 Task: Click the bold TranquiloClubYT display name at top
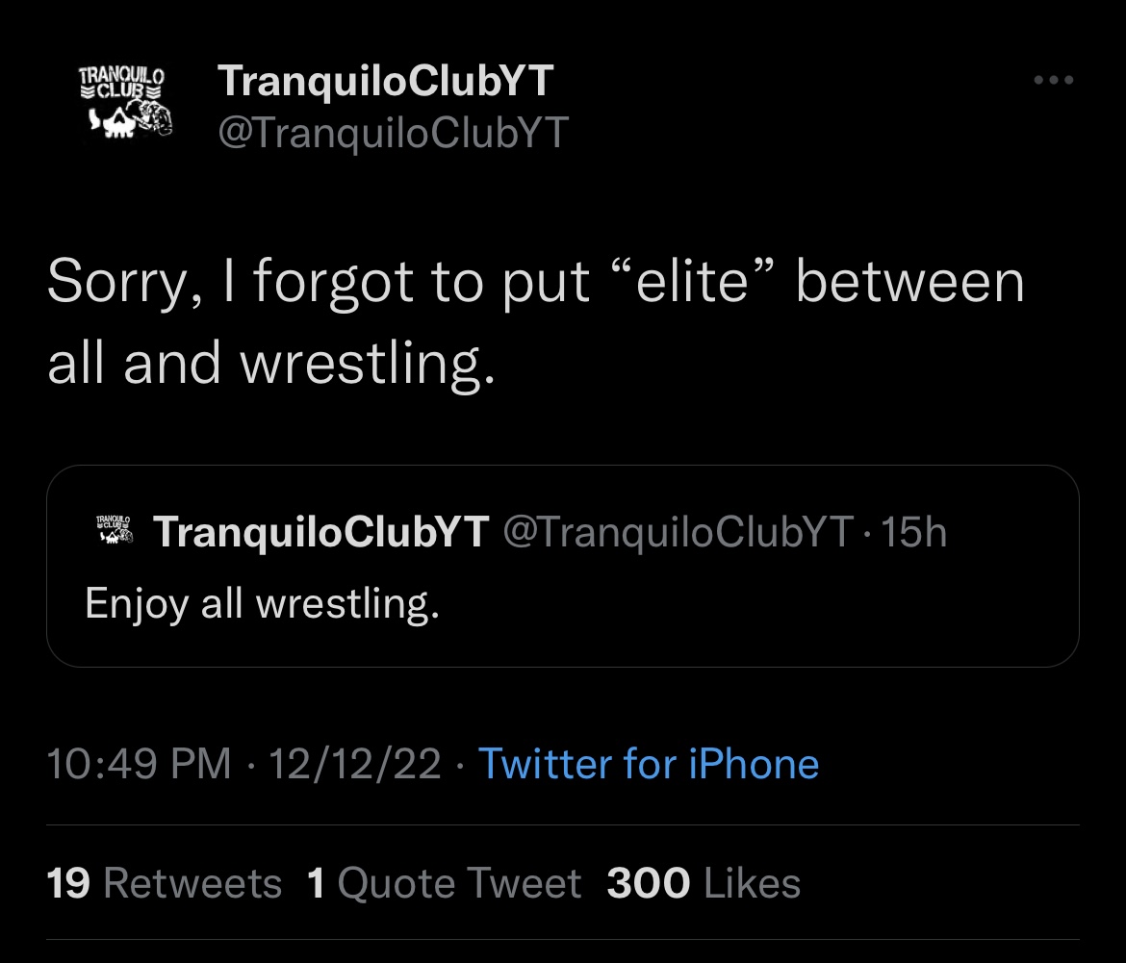click(x=386, y=81)
